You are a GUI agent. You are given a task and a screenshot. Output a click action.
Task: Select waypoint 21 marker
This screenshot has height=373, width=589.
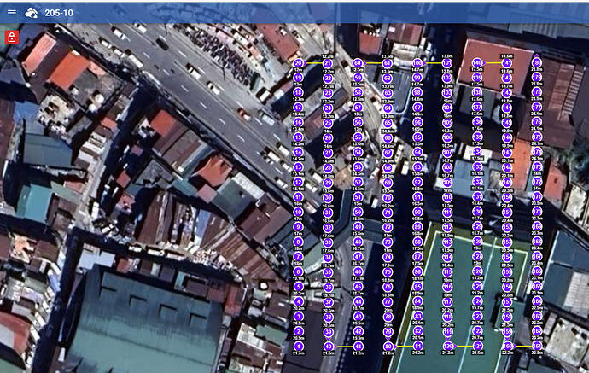click(x=329, y=63)
